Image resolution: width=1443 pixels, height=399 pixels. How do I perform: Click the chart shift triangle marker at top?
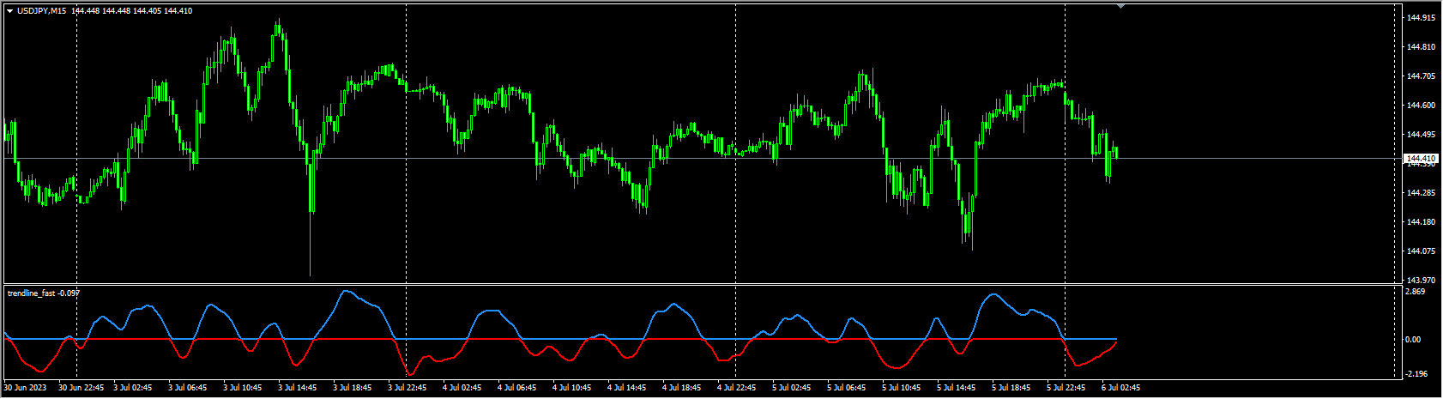pos(1120,6)
